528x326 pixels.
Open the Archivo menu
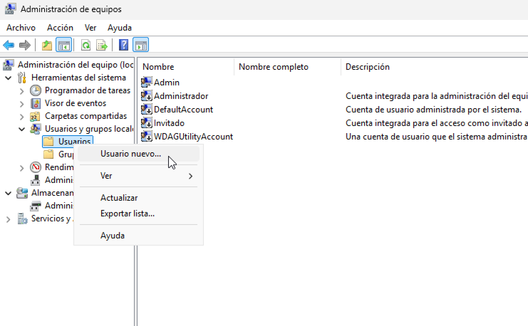pos(21,28)
